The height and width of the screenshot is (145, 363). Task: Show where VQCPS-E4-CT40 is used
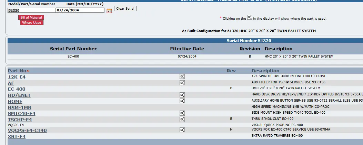point(182,130)
